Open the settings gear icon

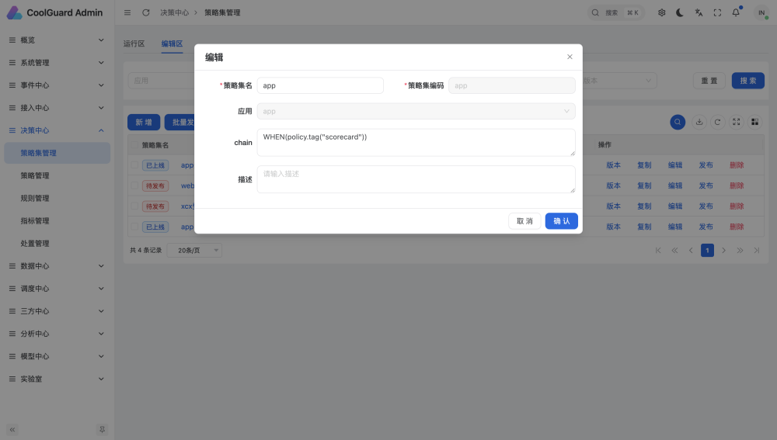[661, 12]
